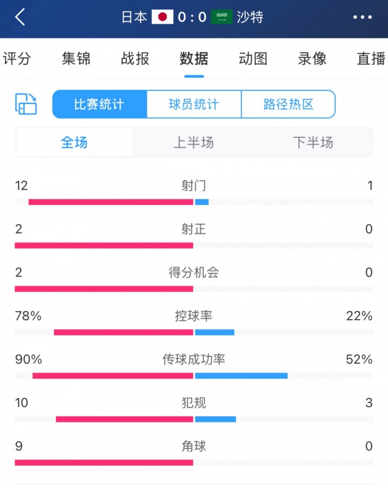388x488 pixels.
Task: Switch to the 评分 tab
Action: pyautogui.click(x=17, y=59)
